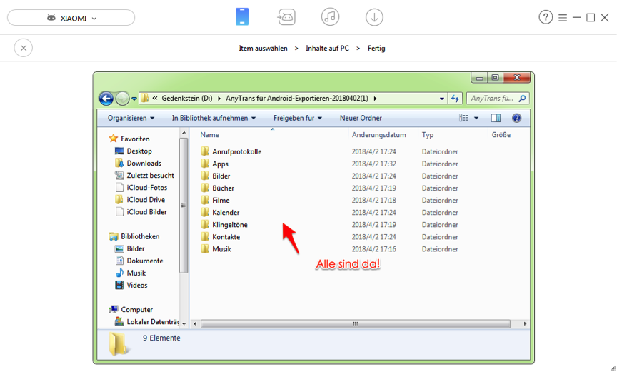Click the download circle icon
Image resolution: width=617 pixels, height=372 pixels.
(x=374, y=17)
